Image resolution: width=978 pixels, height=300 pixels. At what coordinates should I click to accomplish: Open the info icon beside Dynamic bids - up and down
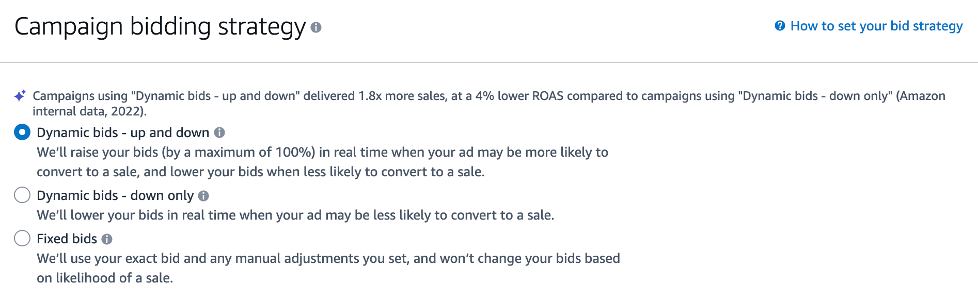[219, 132]
